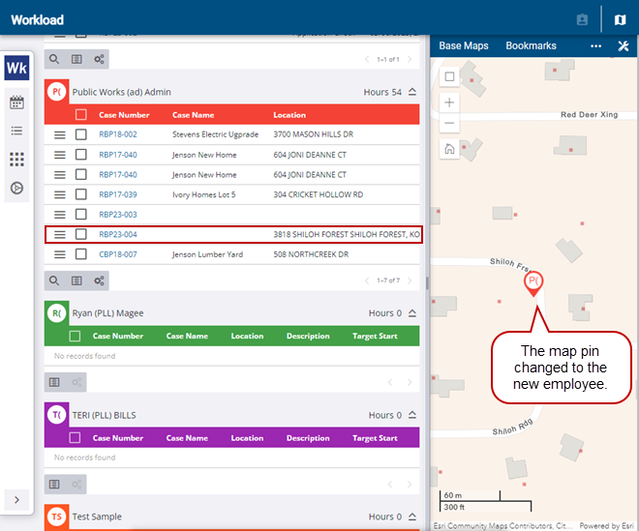Open column chooser in top grid toolbar
Viewport: 639px width, 531px height.
(x=76, y=59)
